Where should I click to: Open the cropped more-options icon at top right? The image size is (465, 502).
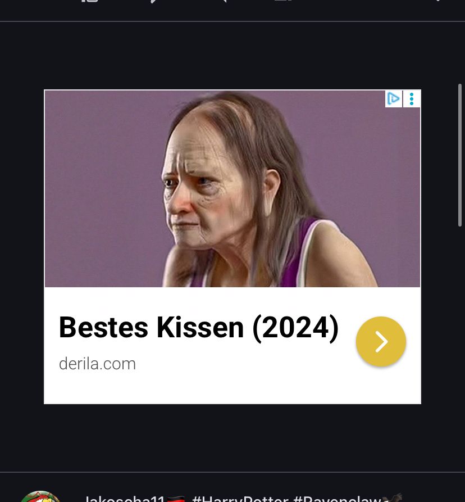coord(439,1)
